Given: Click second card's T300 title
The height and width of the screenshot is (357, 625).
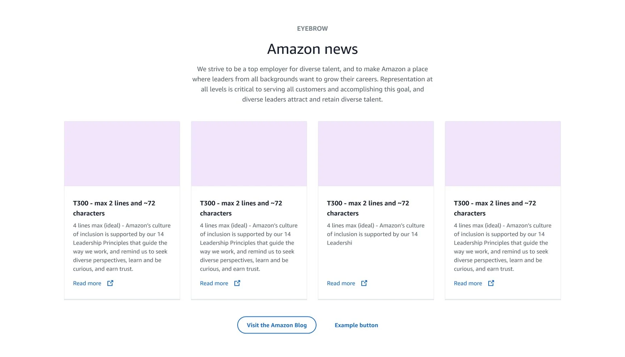Looking at the screenshot, I should (241, 208).
